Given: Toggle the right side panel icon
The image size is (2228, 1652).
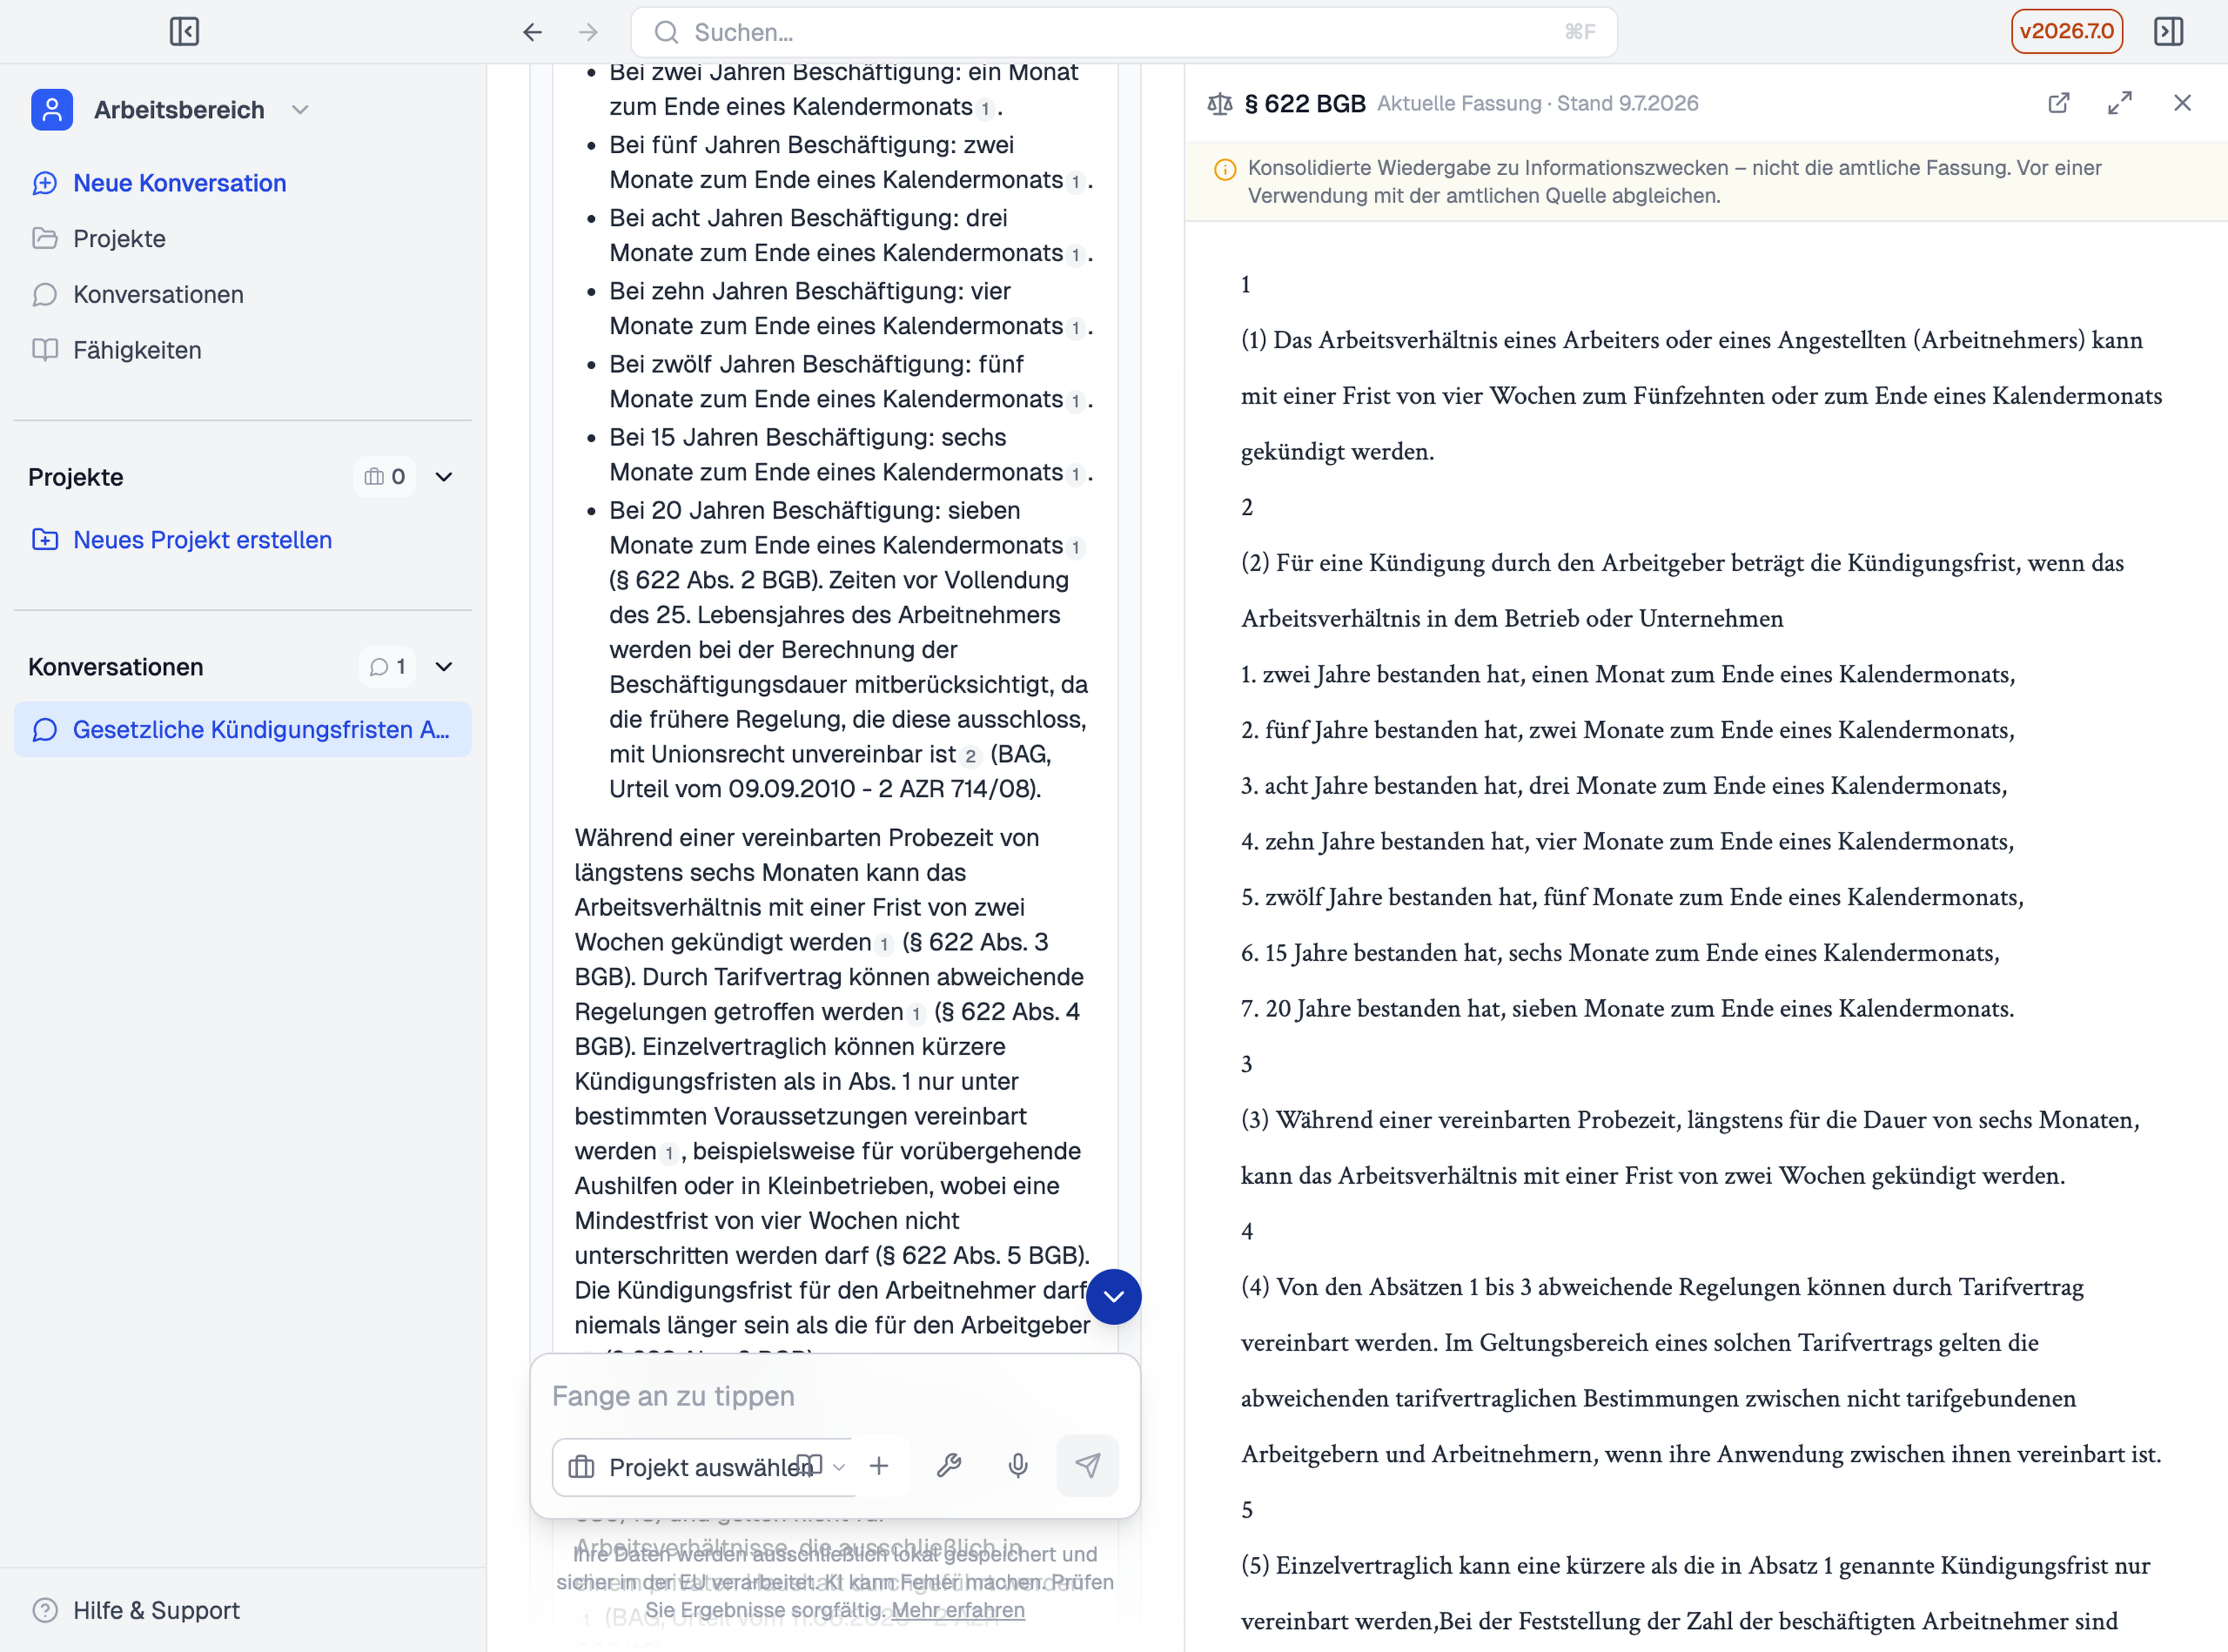Looking at the screenshot, I should (x=2168, y=32).
